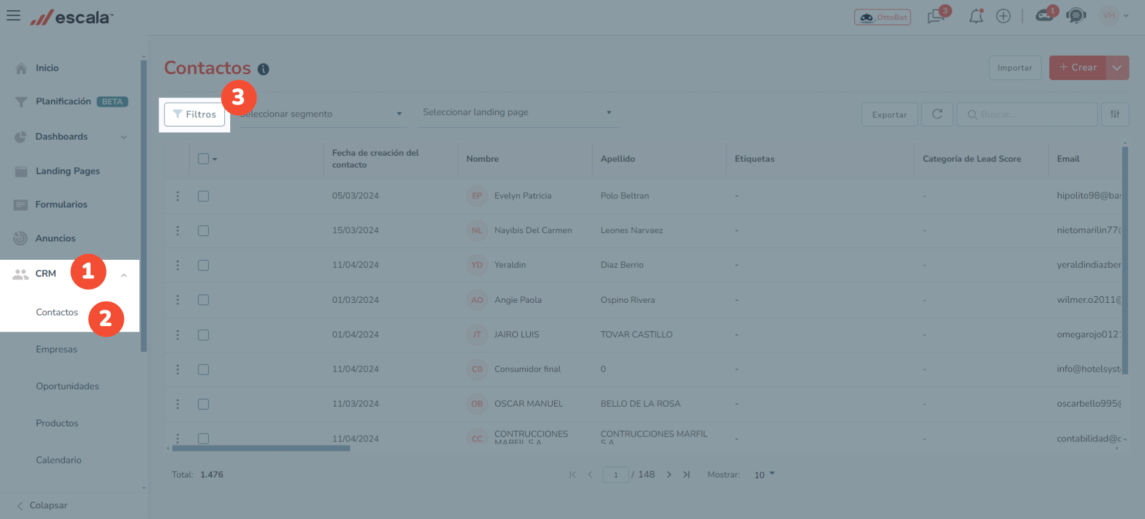Open row actions menu for Angie Paola
Image resolution: width=1145 pixels, height=519 pixels.
(178, 300)
